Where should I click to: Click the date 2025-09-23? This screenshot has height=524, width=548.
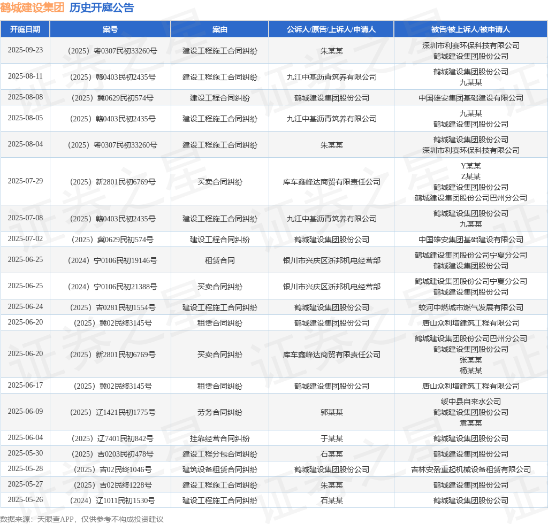[26, 50]
